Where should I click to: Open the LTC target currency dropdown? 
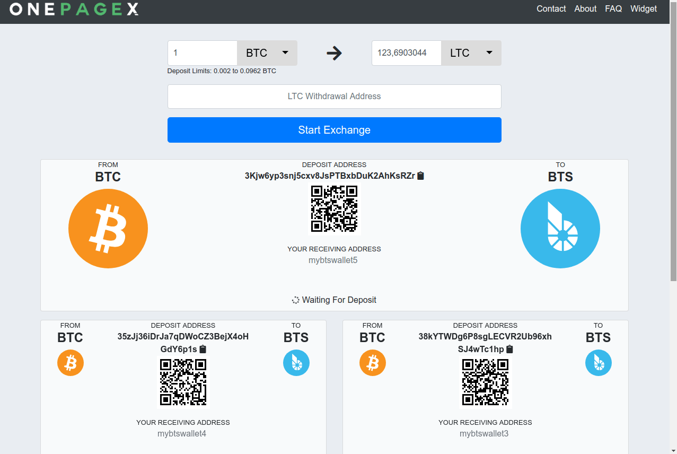point(471,53)
